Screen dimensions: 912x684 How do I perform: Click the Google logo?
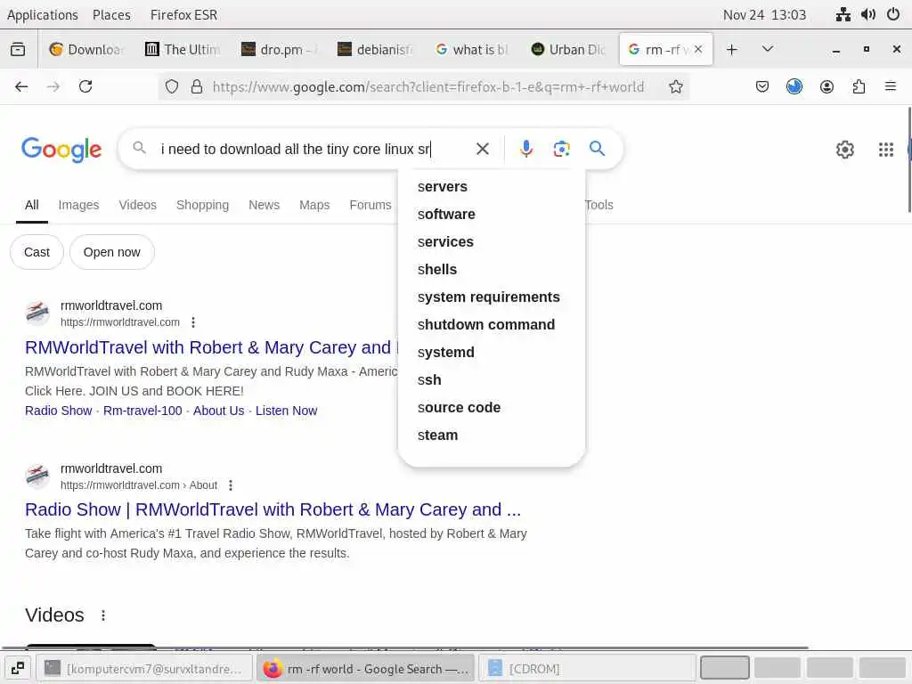[61, 150]
